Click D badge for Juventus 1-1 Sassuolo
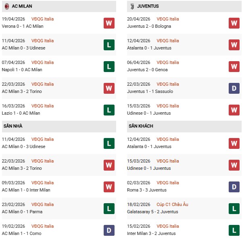Viewport: 242px width, 239px height. coord(234,88)
